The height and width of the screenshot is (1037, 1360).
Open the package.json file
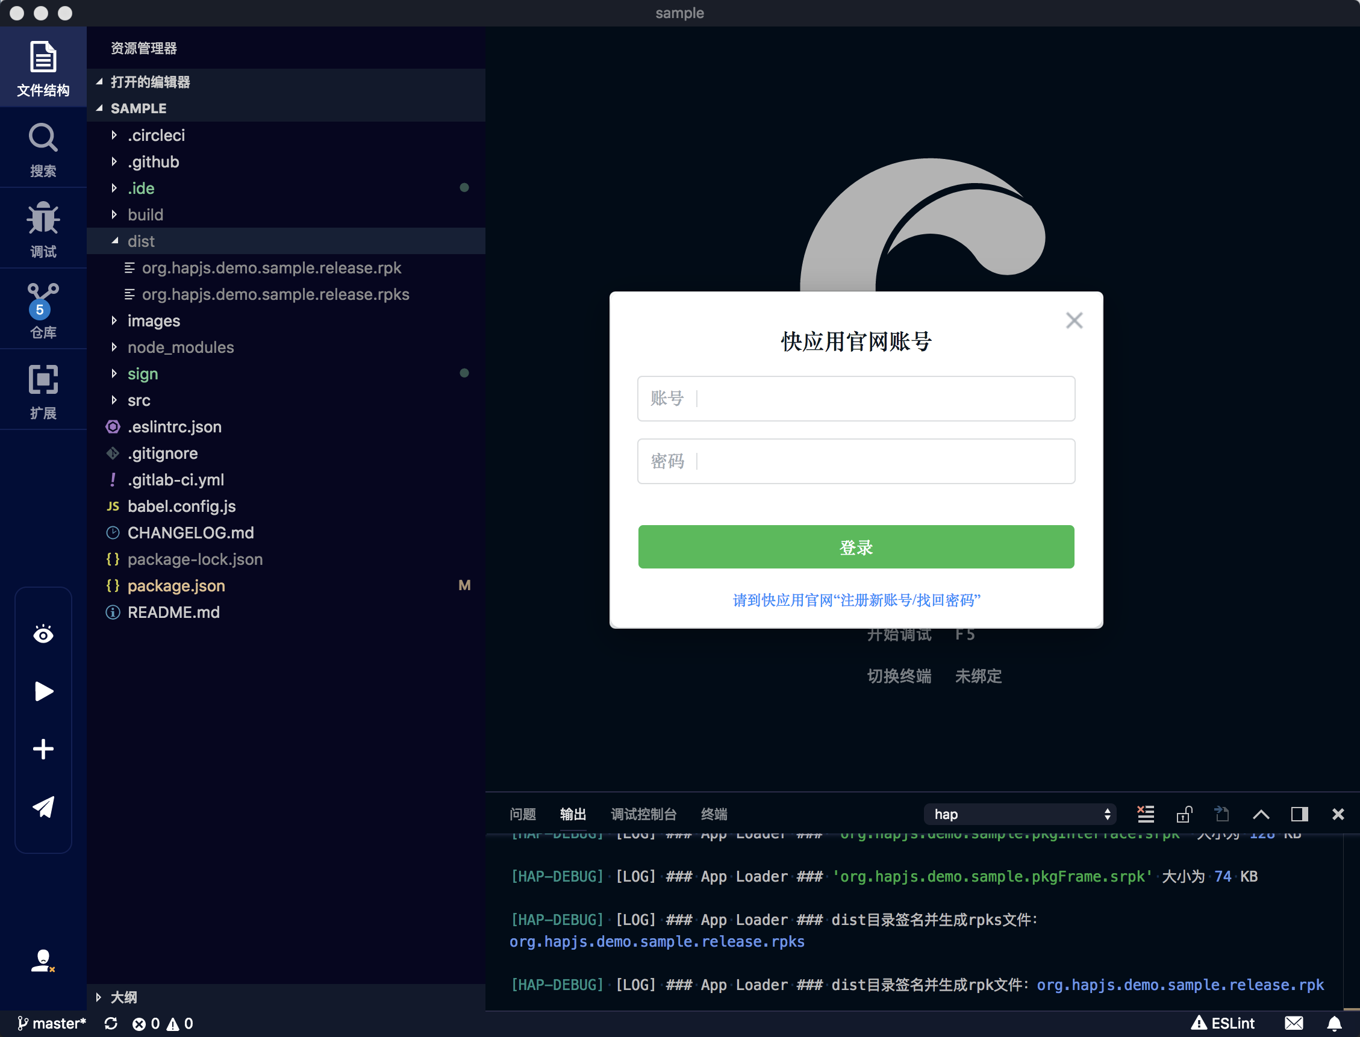coord(286,586)
